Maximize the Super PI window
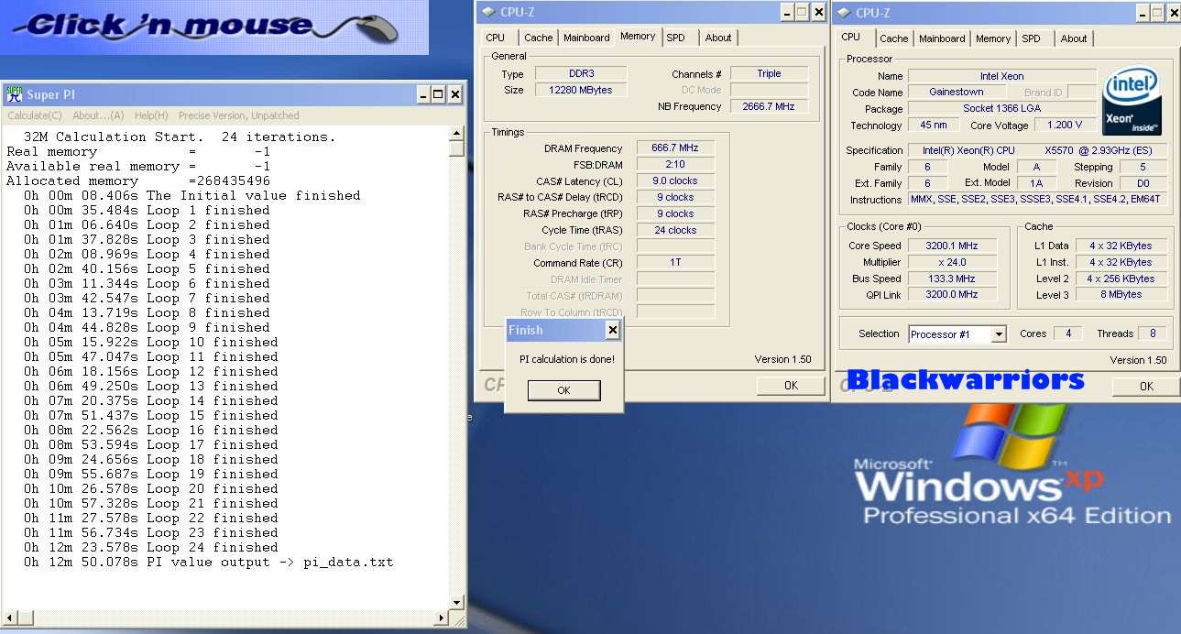Viewport: 1181px width, 634px height. (x=438, y=94)
